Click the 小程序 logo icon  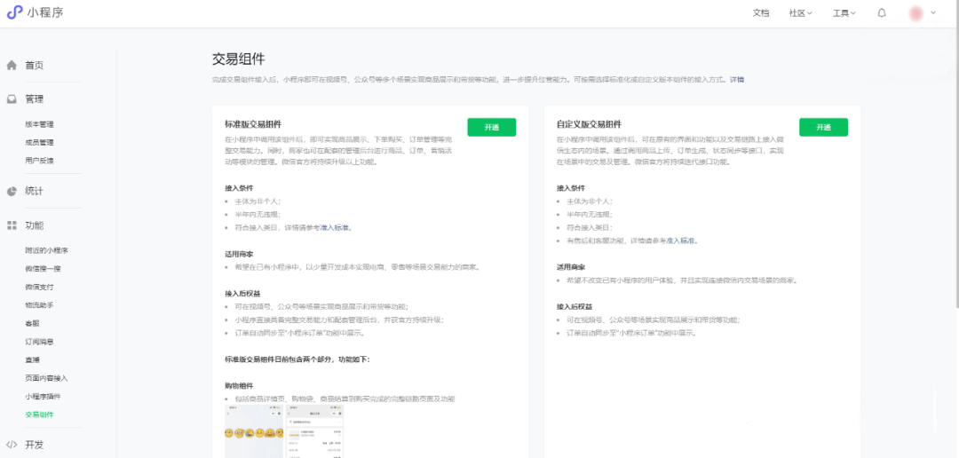point(14,12)
